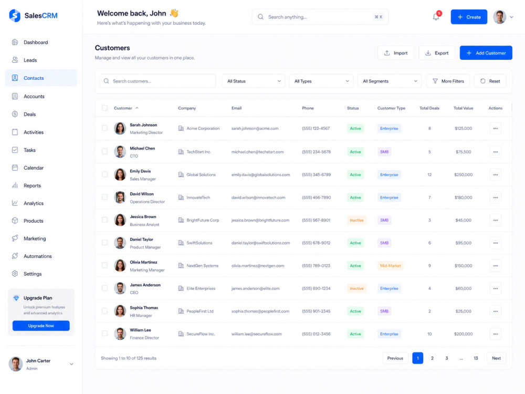The width and height of the screenshot is (525, 394).
Task: Select Emily Davis row checkbox
Action: [105, 174]
